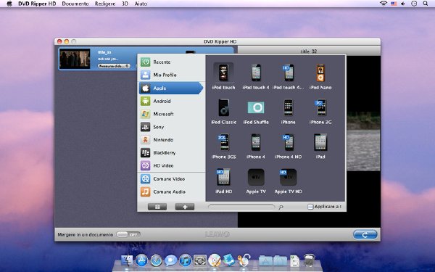
Task: Open the Comune Audio category
Action: (x=171, y=191)
